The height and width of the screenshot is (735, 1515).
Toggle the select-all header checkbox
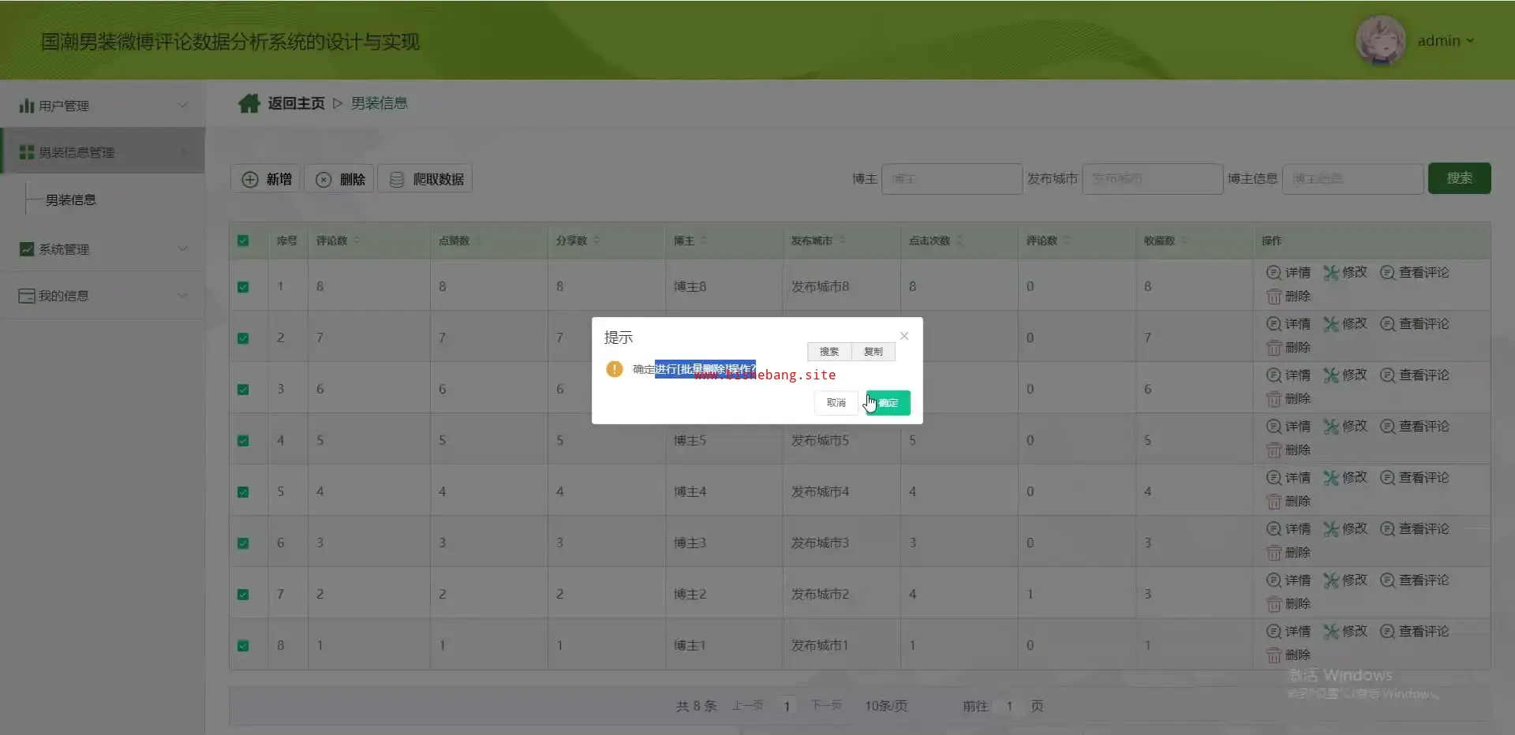[243, 241]
